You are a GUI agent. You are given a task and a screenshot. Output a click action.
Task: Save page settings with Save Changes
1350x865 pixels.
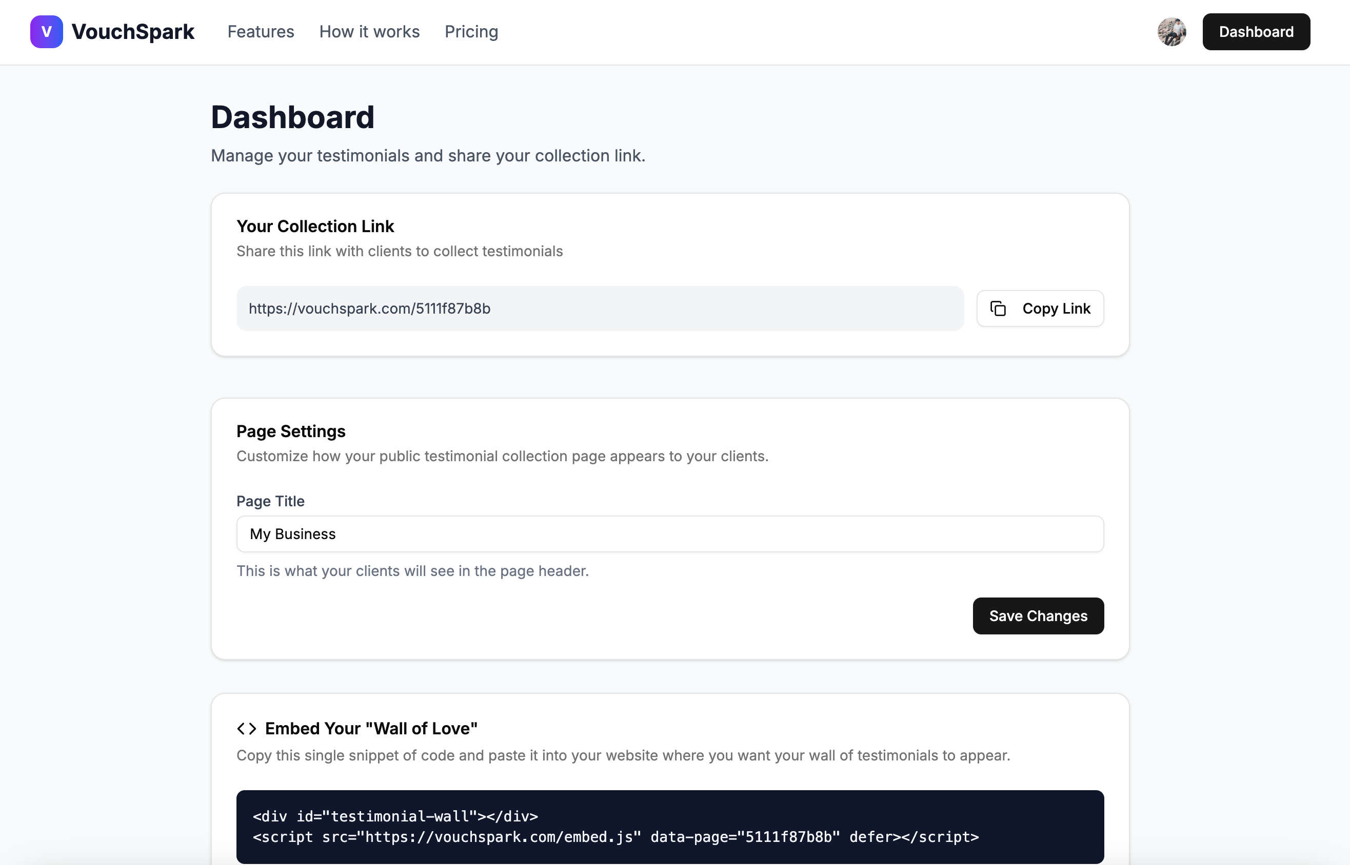click(x=1038, y=615)
